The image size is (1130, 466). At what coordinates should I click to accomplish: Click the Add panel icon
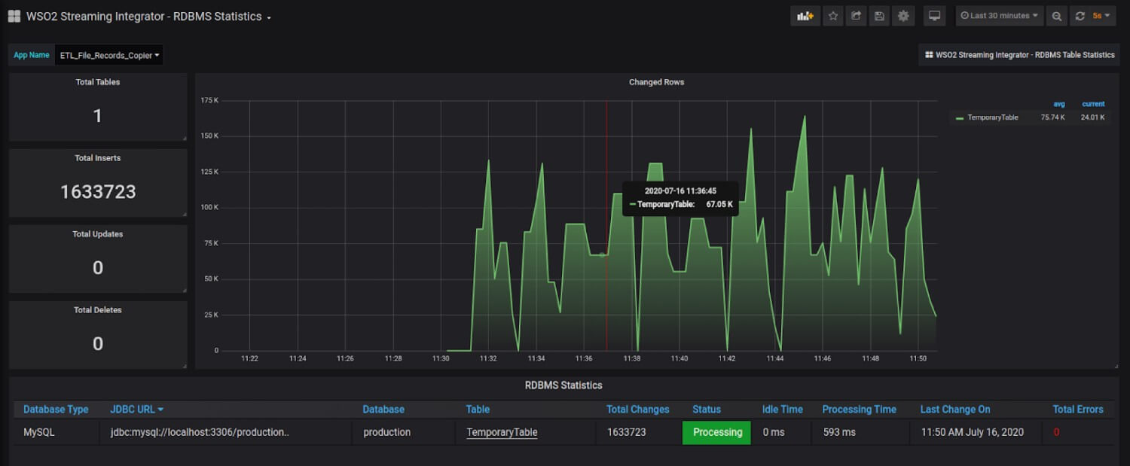click(x=805, y=15)
